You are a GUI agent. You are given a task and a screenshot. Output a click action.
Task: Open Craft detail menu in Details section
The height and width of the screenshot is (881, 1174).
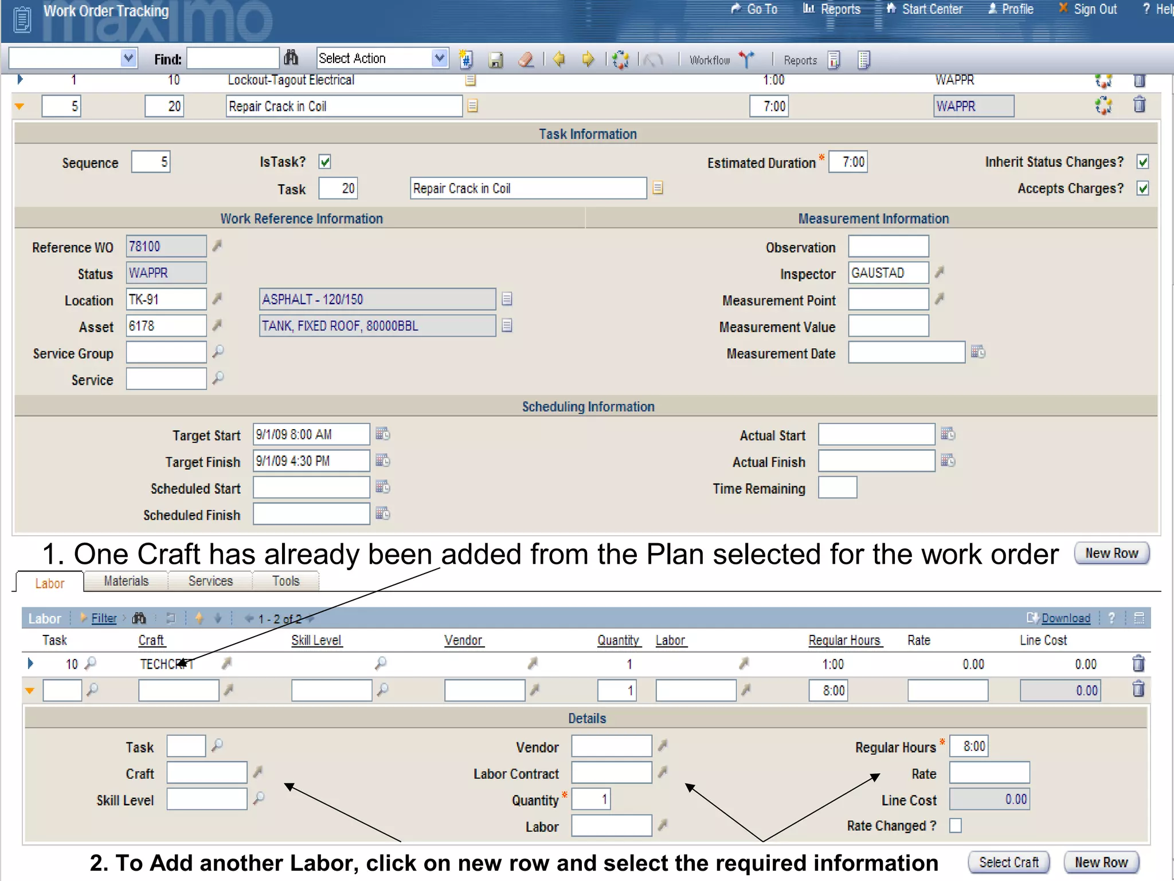pos(258,771)
